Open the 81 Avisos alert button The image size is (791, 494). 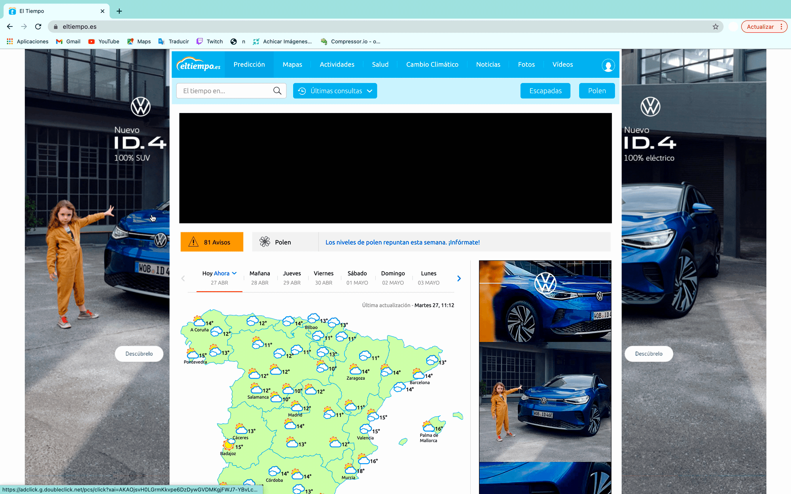click(212, 242)
